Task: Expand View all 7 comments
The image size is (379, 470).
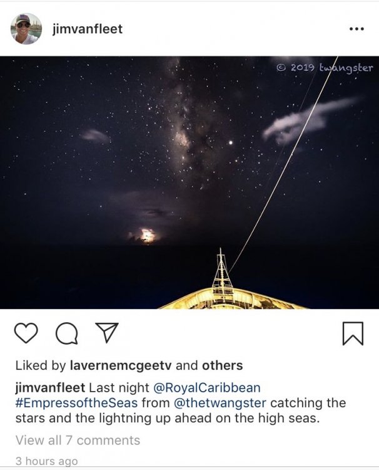Action: click(78, 441)
